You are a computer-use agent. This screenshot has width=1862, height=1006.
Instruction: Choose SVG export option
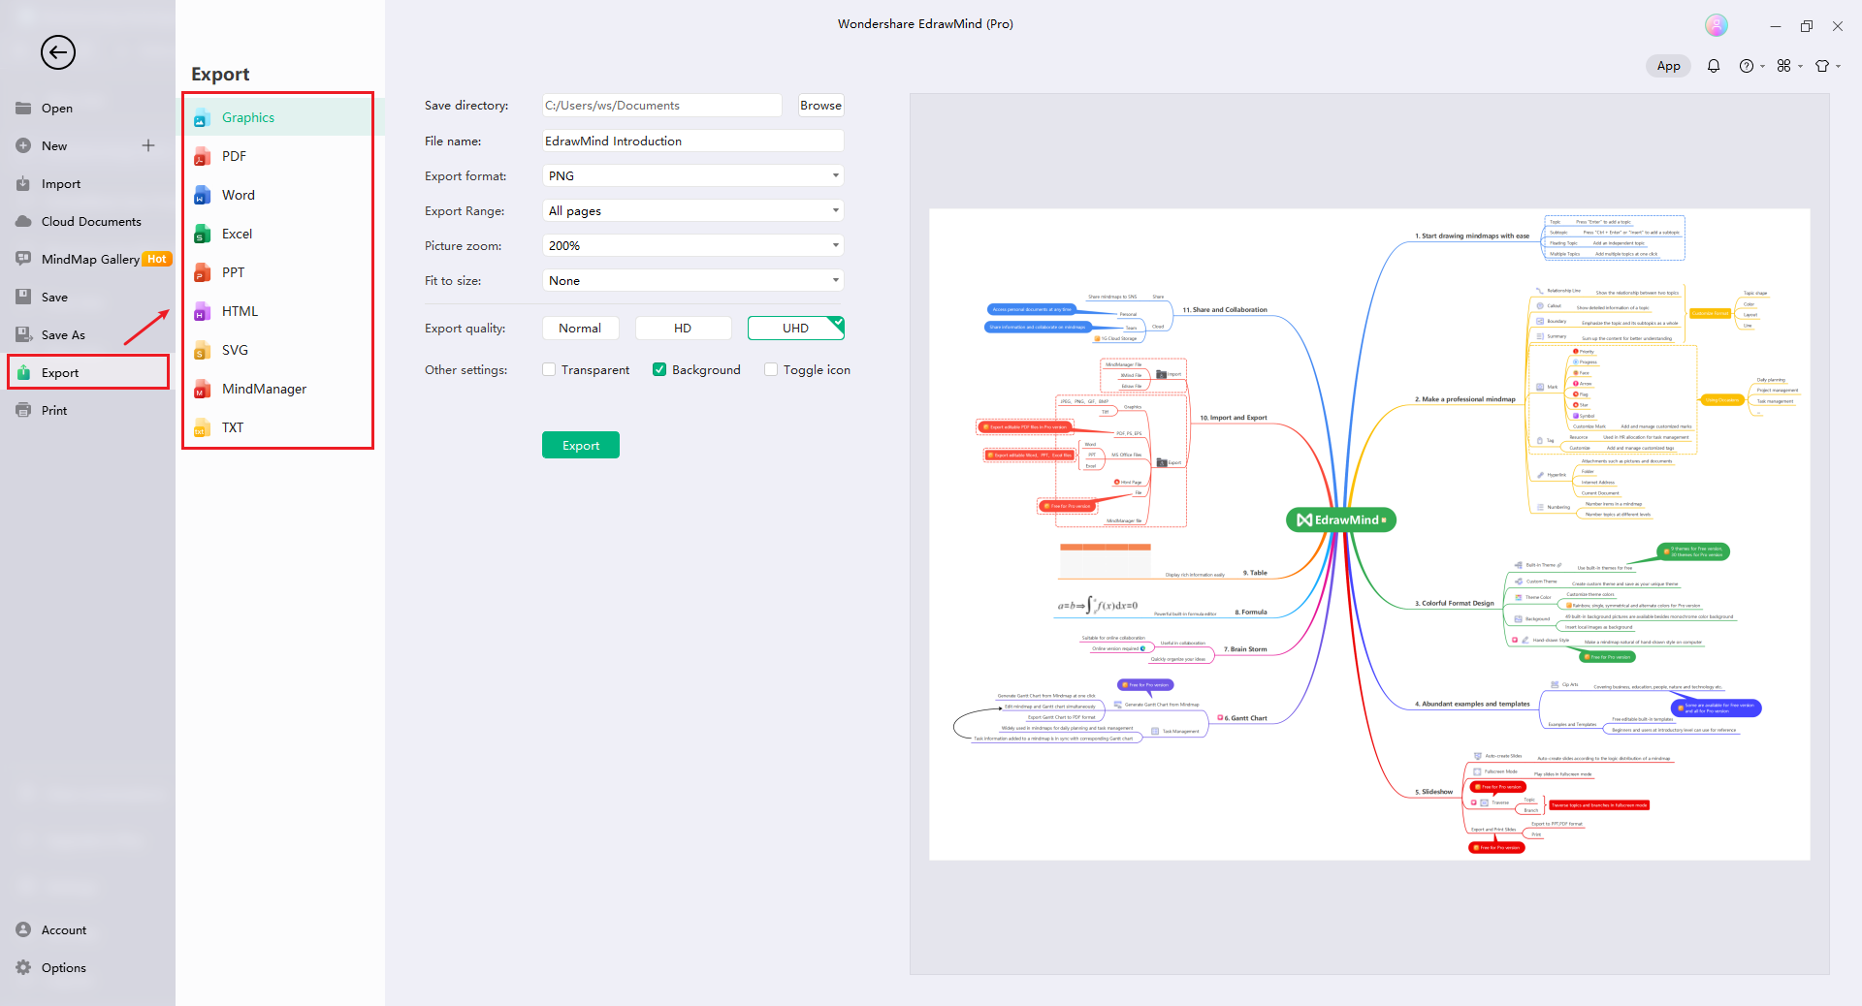(278, 350)
